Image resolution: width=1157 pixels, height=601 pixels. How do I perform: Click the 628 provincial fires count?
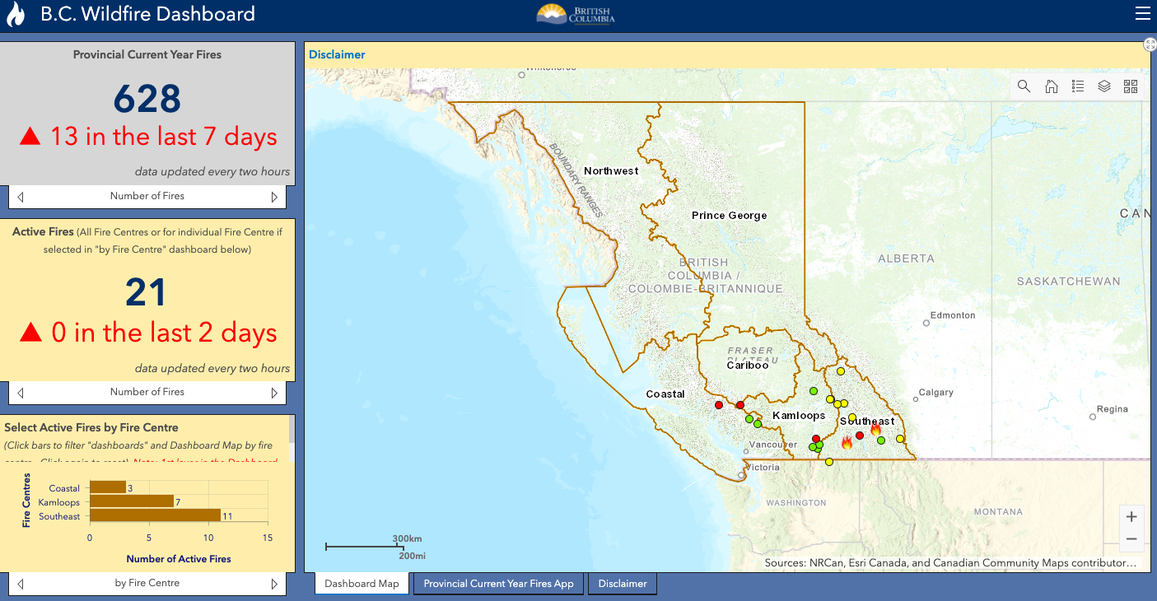(x=147, y=99)
